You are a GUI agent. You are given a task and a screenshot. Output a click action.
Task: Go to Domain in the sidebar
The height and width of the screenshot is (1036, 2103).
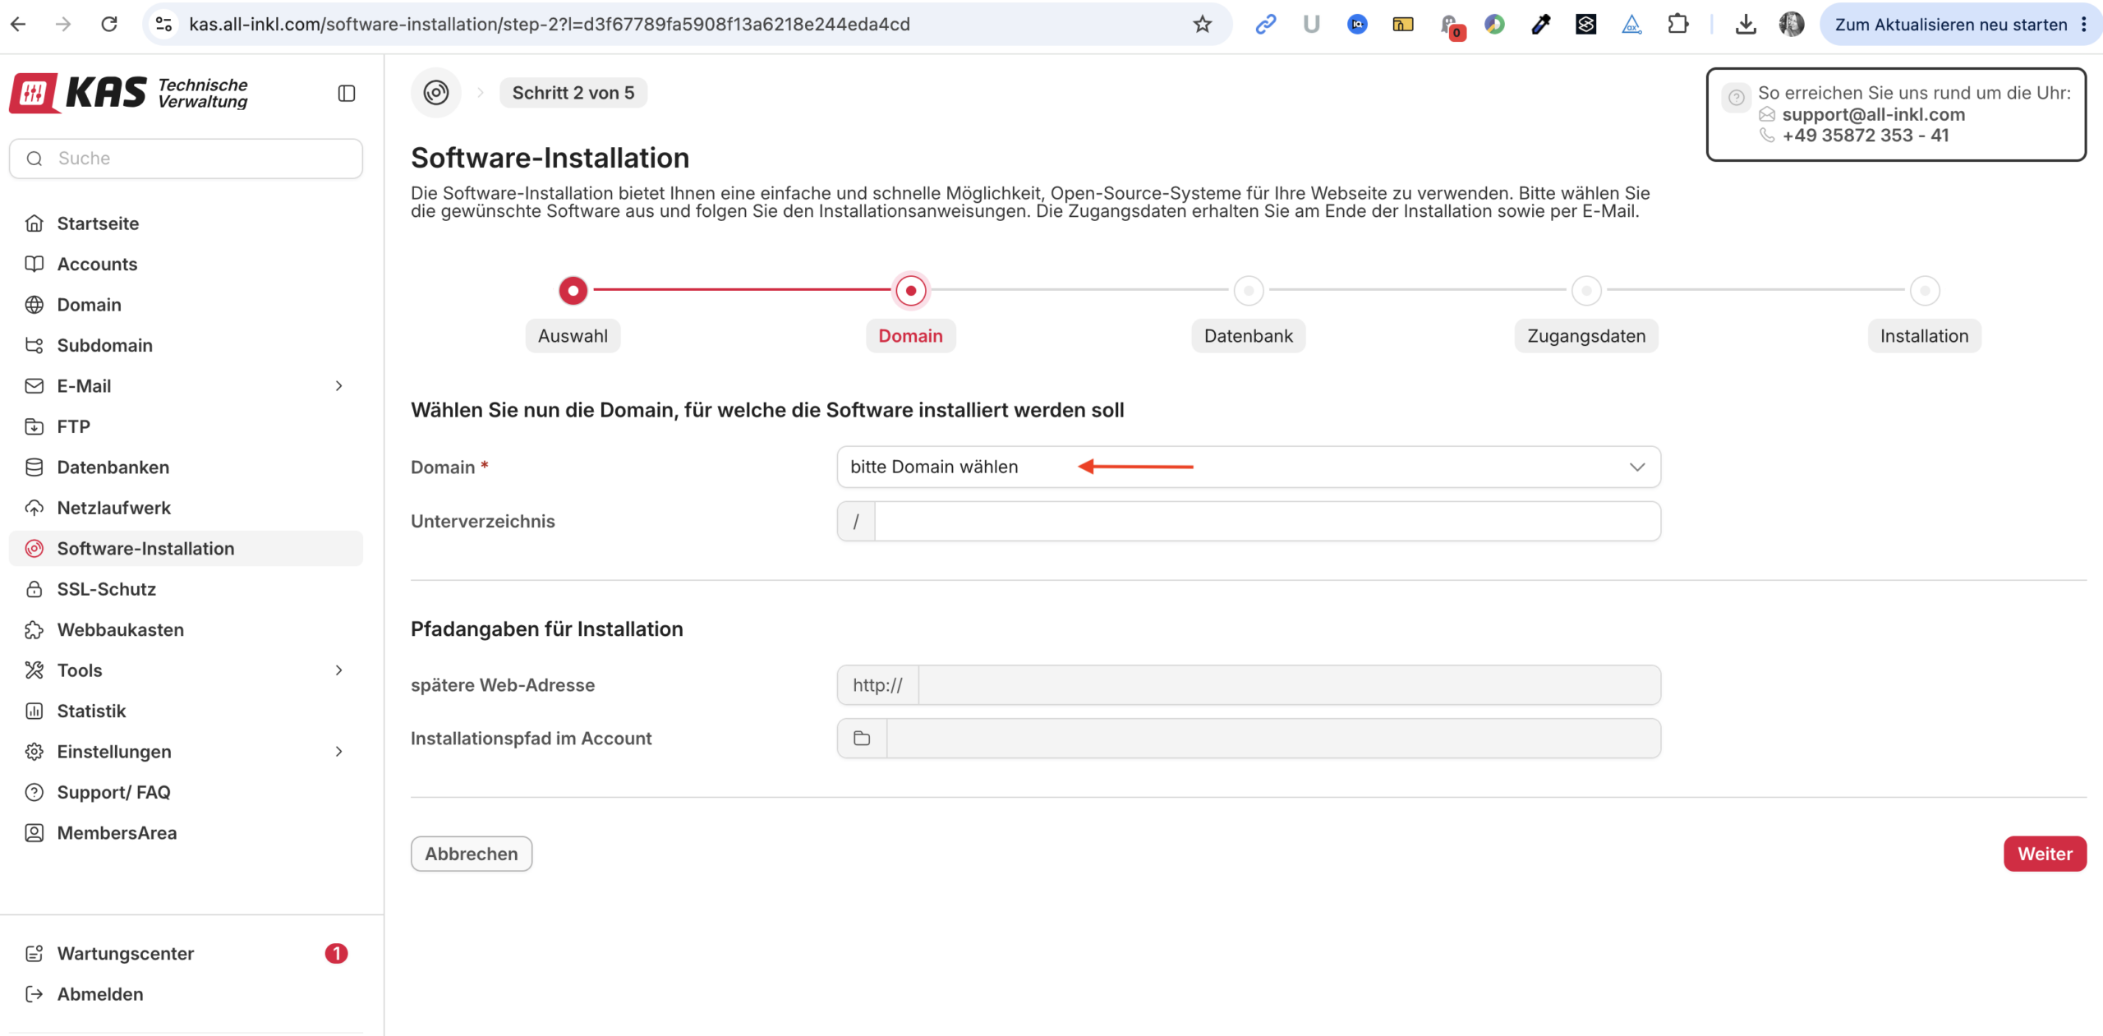point(186,305)
